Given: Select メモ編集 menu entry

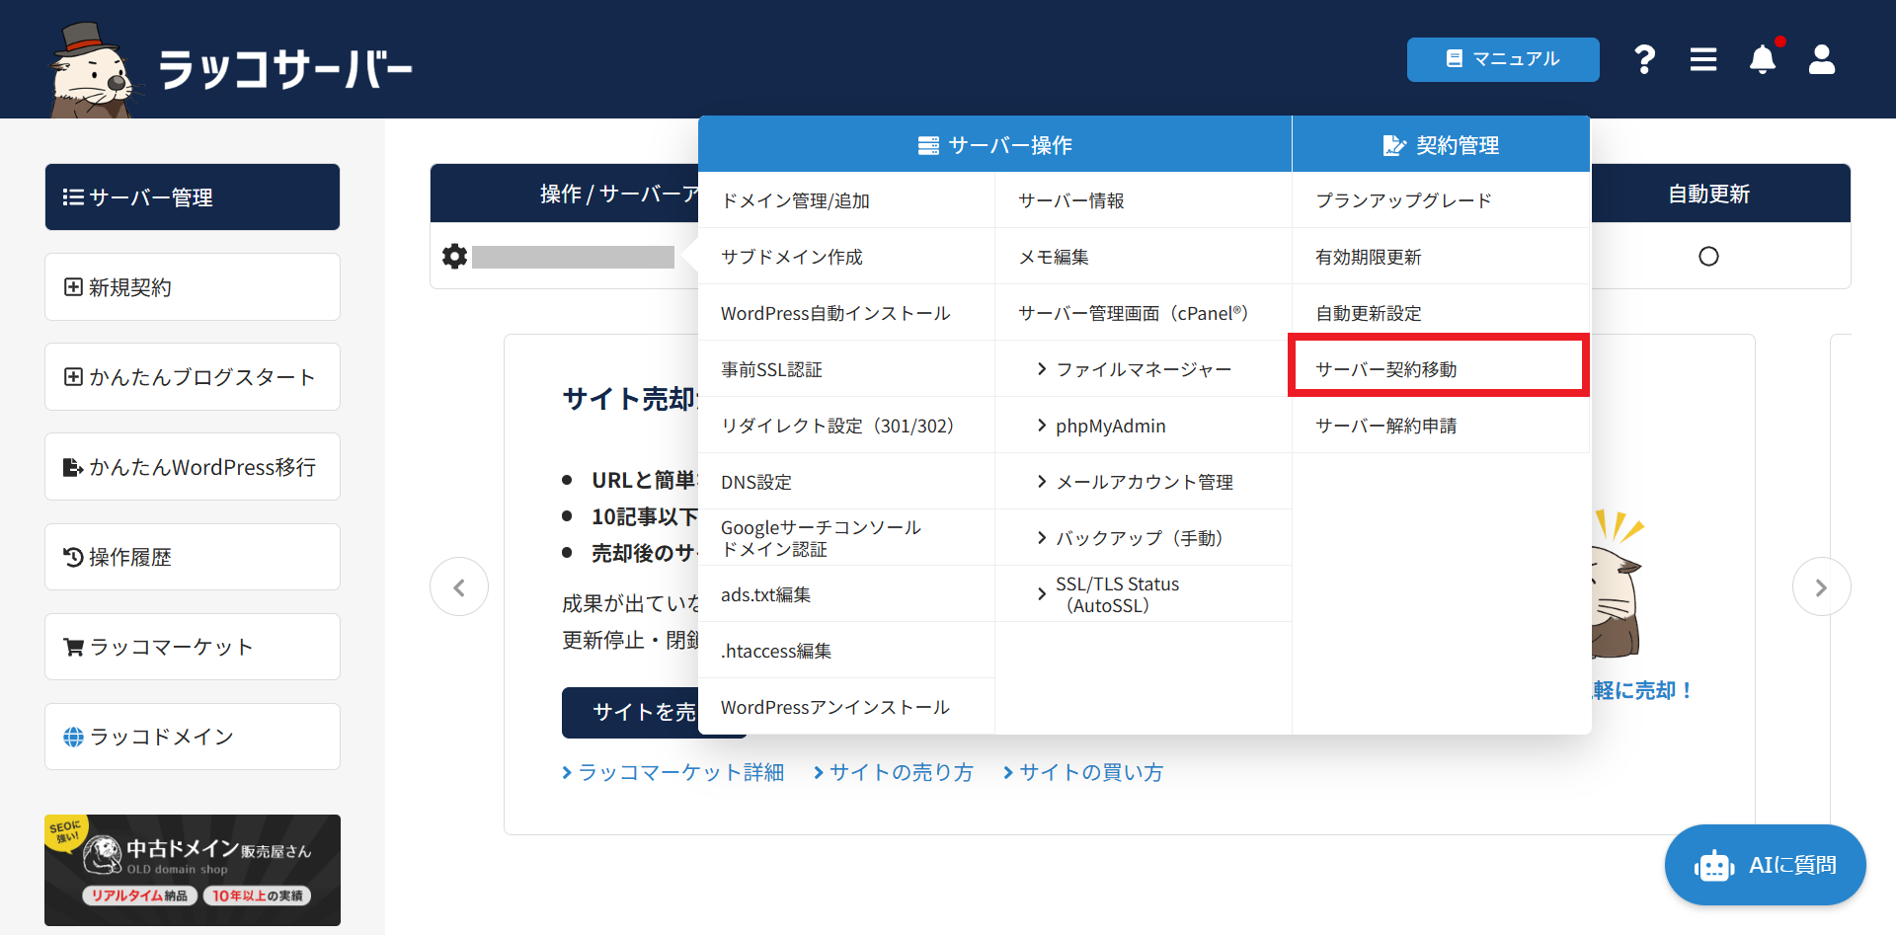Looking at the screenshot, I should pyautogui.click(x=1144, y=257).
